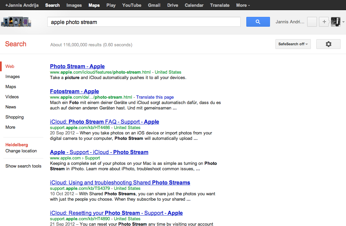Open +Jannis Andrija in top bar
This screenshot has width=346, height=226.
tap(22, 5)
